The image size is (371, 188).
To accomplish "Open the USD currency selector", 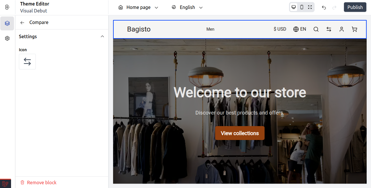I will (x=280, y=29).
